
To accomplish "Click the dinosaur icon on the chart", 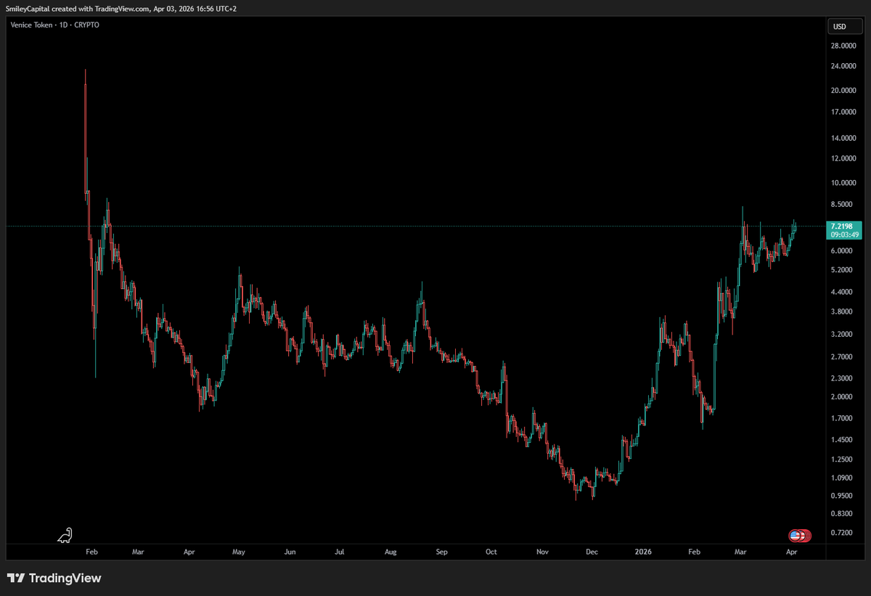I will point(65,535).
